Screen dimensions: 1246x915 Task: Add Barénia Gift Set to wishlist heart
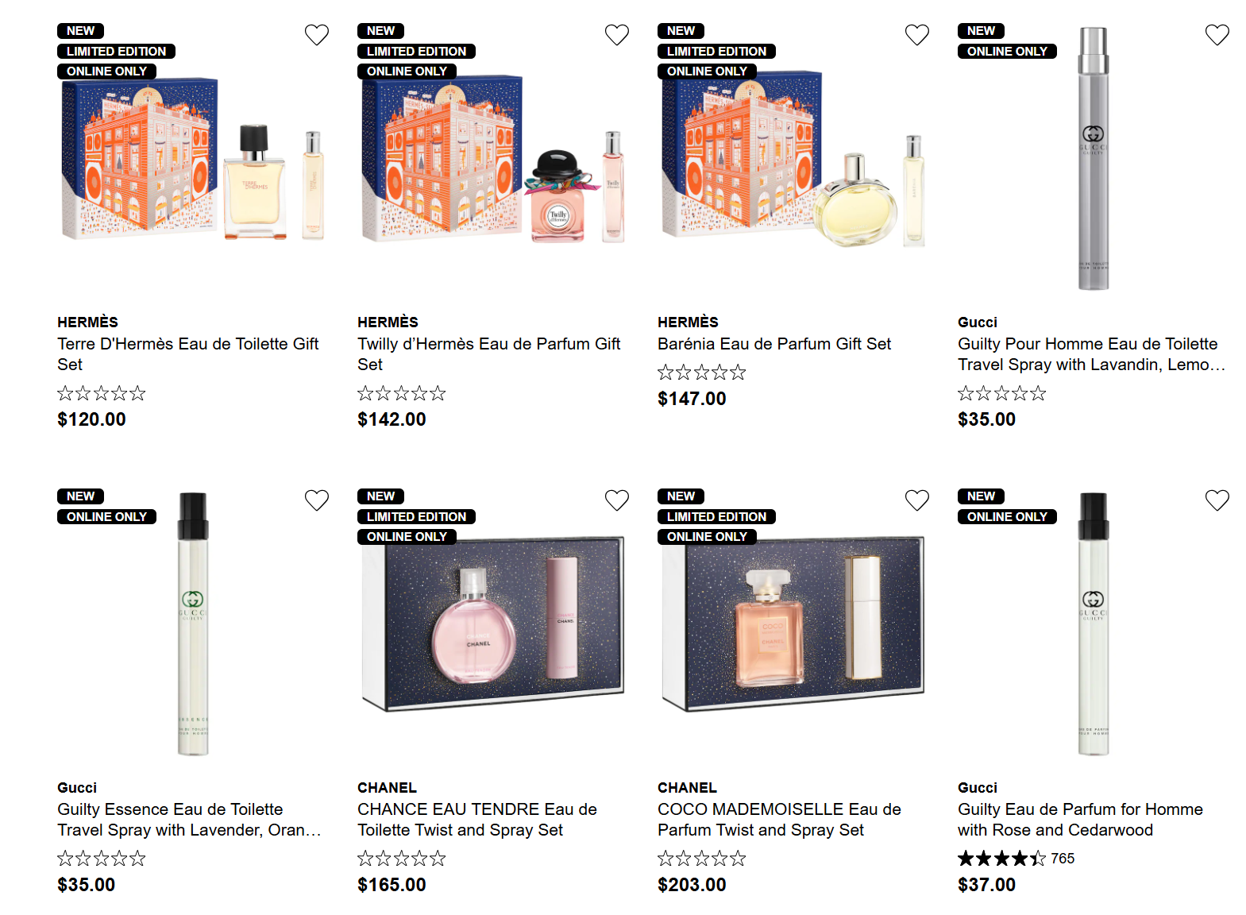pyautogui.click(x=917, y=35)
